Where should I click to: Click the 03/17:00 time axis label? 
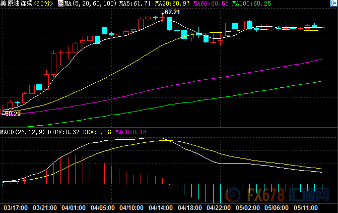click(15, 207)
